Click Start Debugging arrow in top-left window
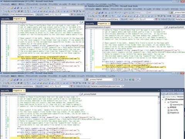Screen dimensions: 185x139 coord(49,8)
